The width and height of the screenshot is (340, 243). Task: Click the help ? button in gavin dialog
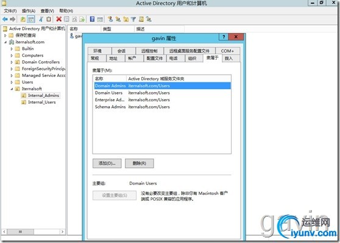click(x=224, y=37)
